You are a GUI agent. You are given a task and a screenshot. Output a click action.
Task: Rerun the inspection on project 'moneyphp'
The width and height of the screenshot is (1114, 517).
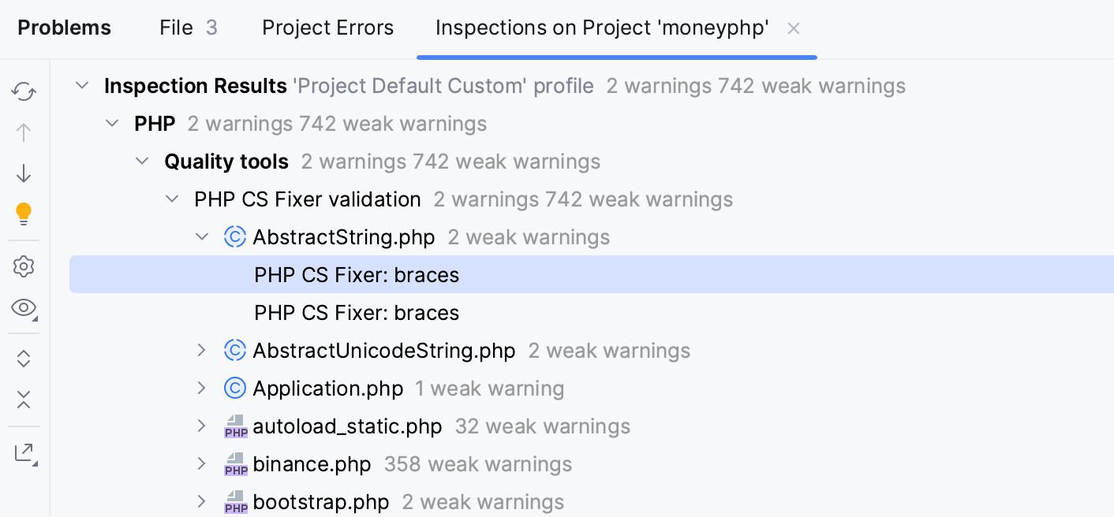click(23, 92)
